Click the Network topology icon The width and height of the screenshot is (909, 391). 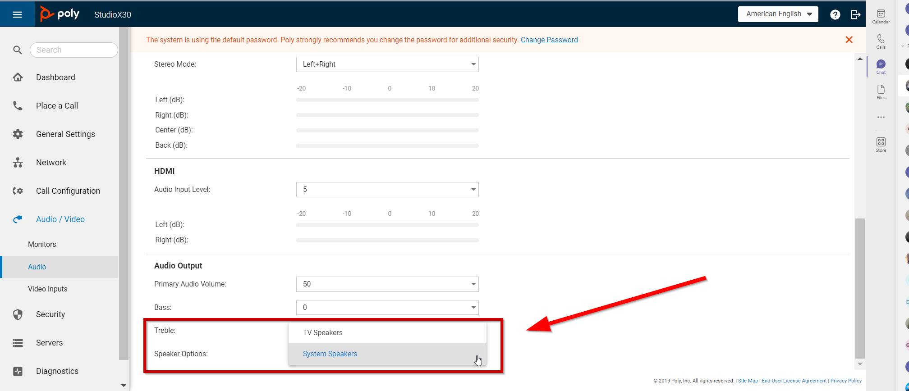tap(18, 162)
